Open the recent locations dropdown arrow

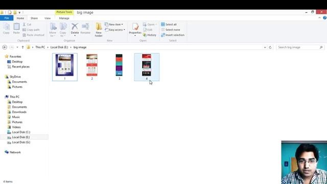17,48
